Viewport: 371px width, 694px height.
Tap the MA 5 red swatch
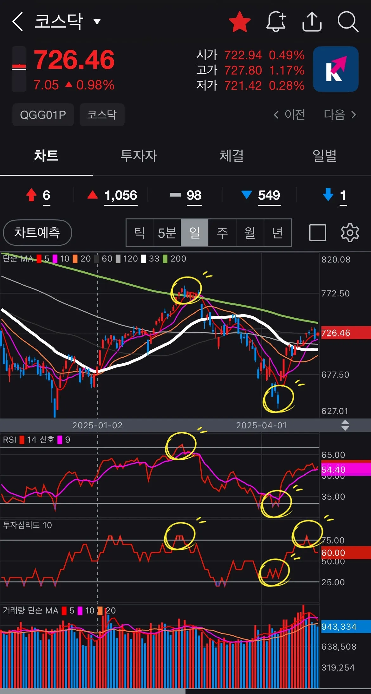point(39,259)
